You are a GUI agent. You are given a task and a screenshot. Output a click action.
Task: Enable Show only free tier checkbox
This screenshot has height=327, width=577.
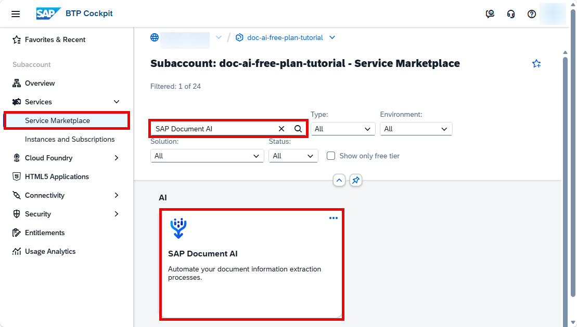[x=331, y=156]
